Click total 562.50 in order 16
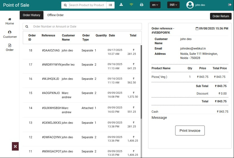 pyautogui.click(x=132, y=80)
